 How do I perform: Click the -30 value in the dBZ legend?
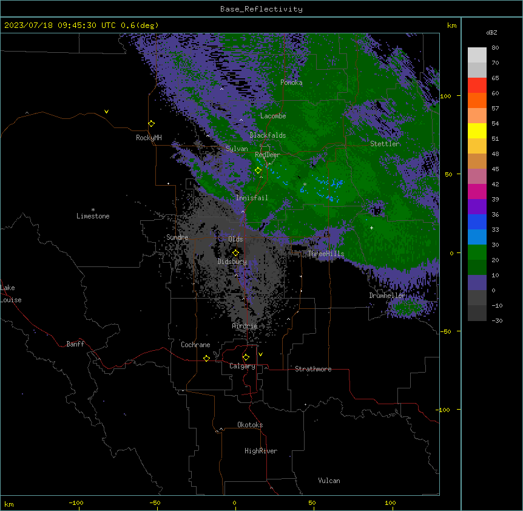pos(498,320)
